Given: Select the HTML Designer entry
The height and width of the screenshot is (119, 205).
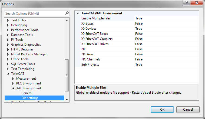Looking at the screenshot, I should pos(22,49).
